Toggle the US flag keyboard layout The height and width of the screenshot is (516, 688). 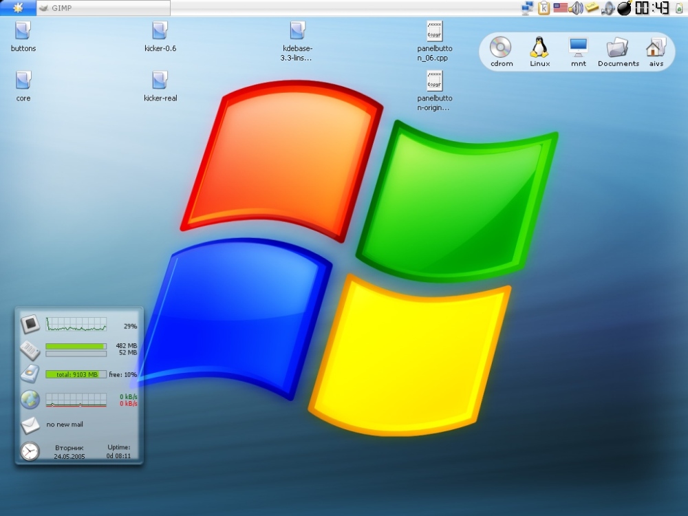click(560, 8)
